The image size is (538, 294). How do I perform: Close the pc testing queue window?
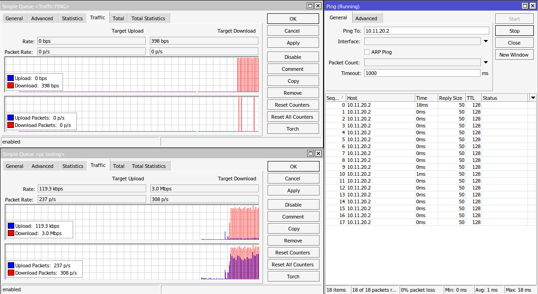318,154
